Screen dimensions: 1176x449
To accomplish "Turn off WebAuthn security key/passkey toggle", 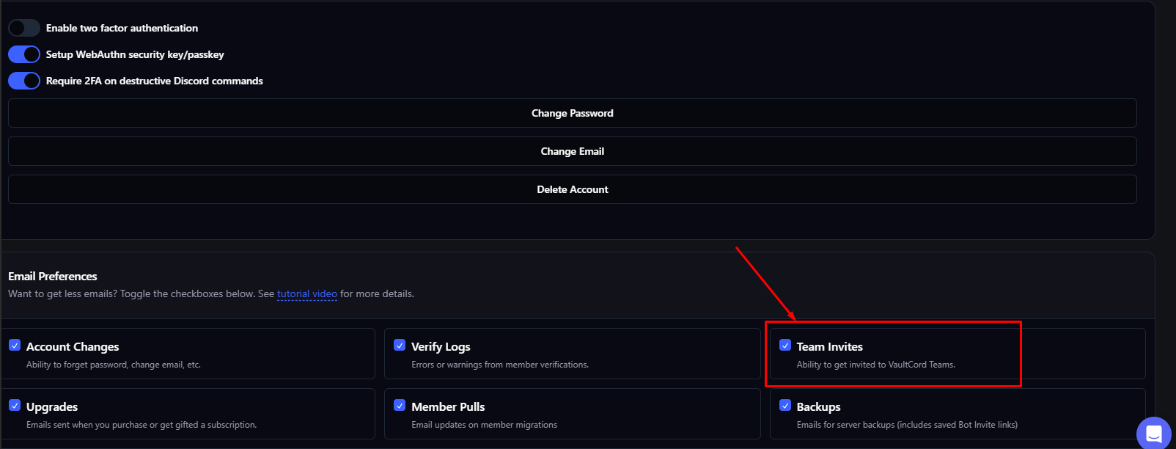I will pos(24,54).
